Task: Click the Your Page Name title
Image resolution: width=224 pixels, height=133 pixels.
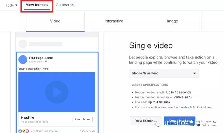Action: pos(41,58)
